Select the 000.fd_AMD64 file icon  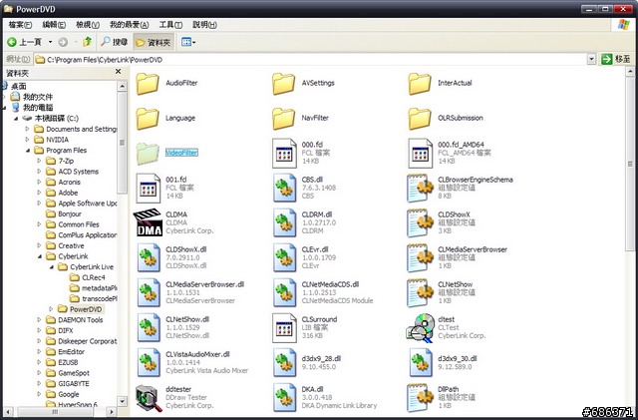point(421,154)
